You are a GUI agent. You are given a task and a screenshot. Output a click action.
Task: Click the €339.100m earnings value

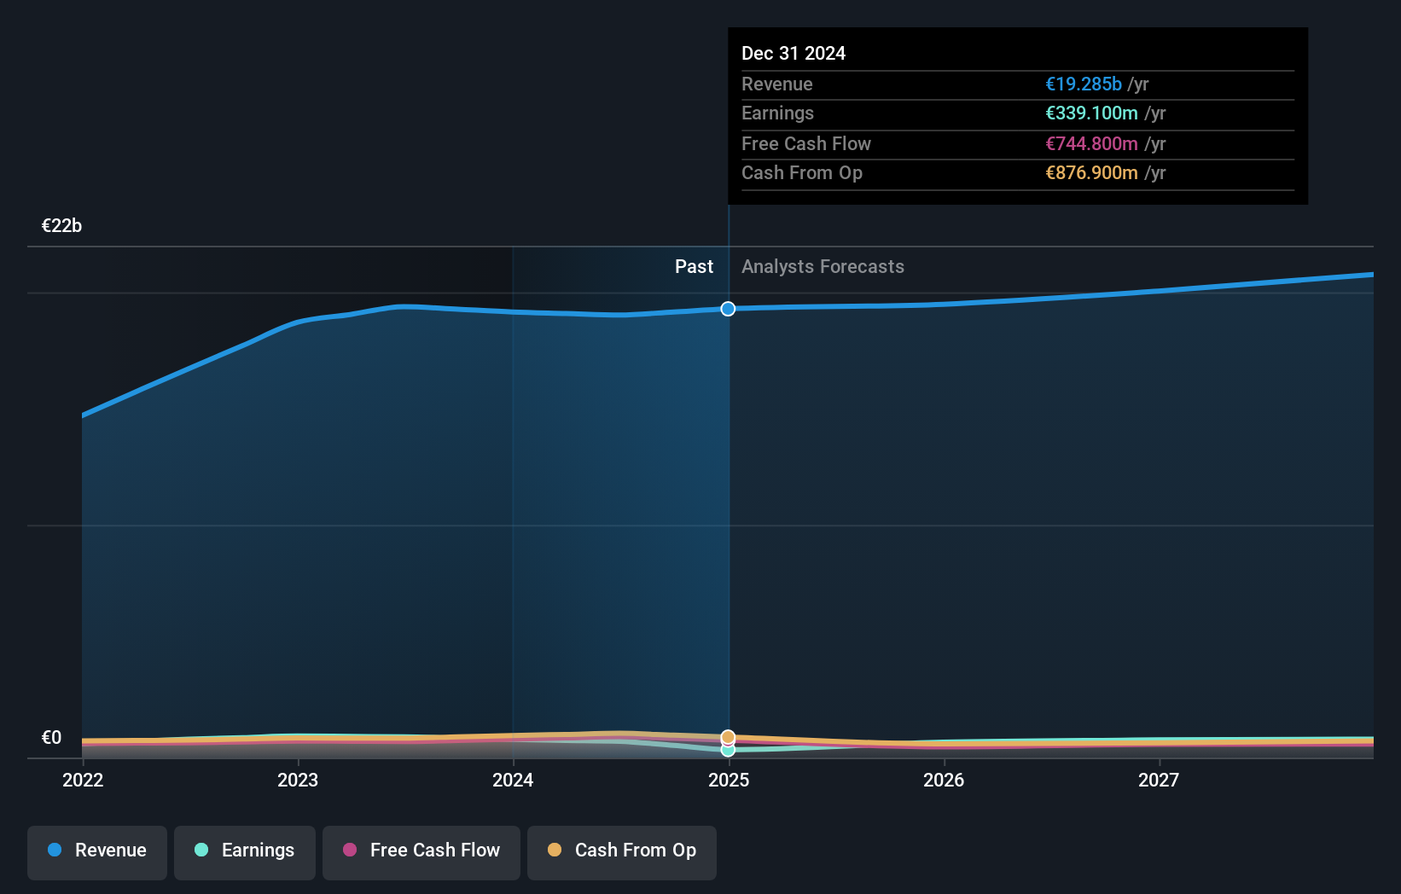pyautogui.click(x=1091, y=113)
